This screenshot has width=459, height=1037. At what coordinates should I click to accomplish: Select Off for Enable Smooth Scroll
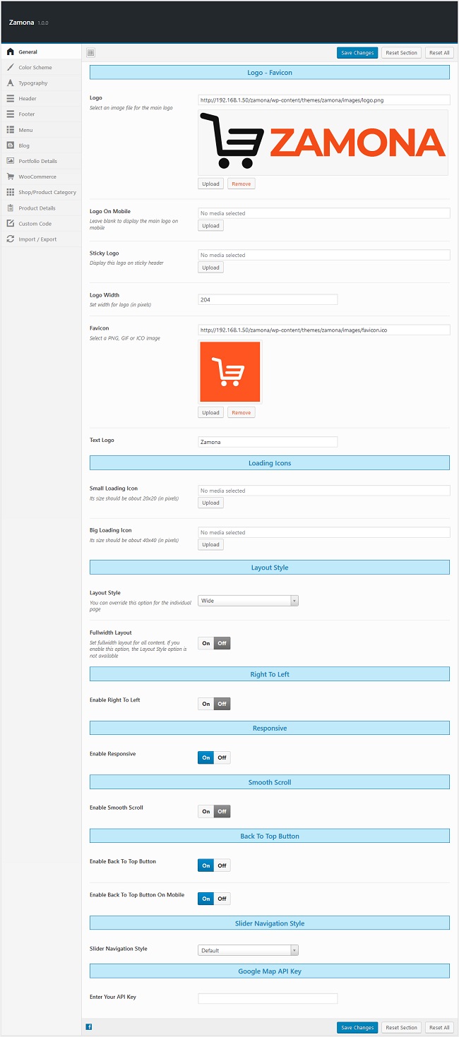222,811
